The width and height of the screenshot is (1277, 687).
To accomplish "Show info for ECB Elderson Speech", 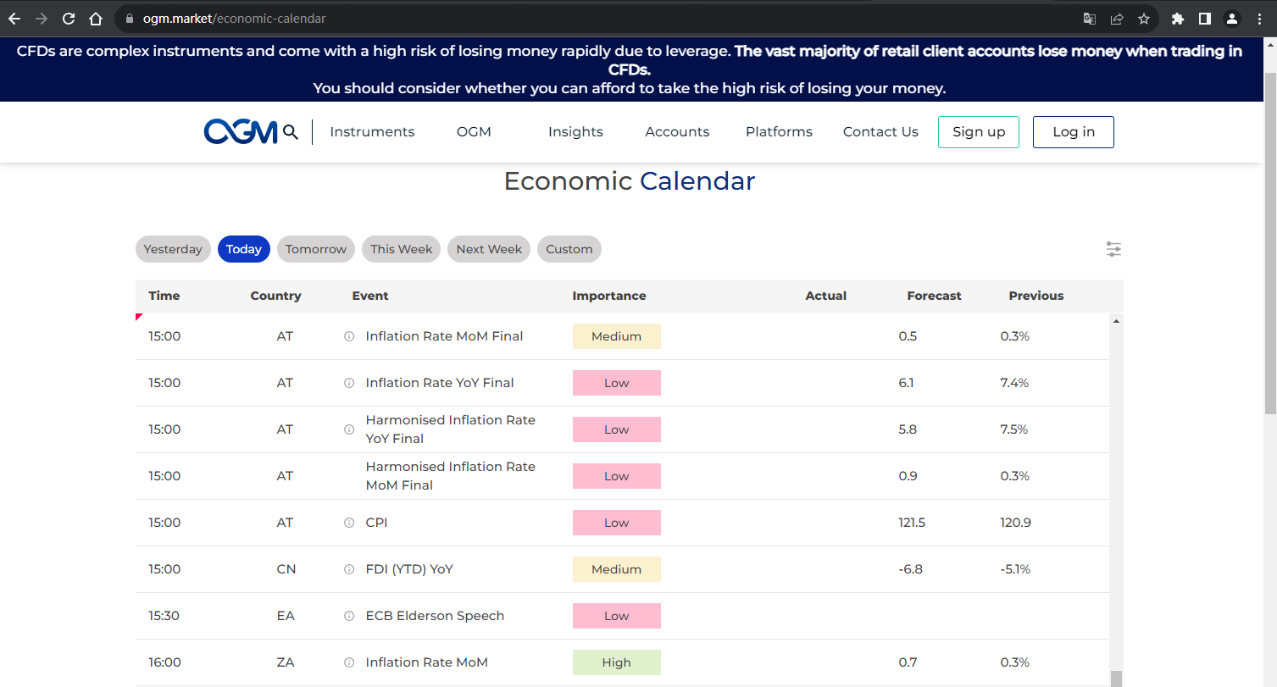I will click(349, 616).
